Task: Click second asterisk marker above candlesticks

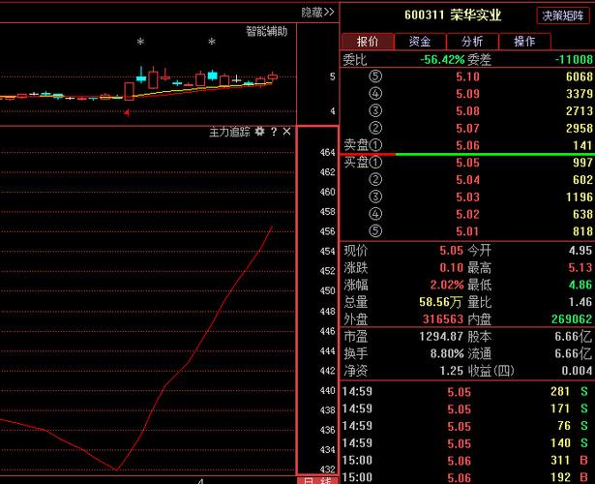Action: [212, 42]
